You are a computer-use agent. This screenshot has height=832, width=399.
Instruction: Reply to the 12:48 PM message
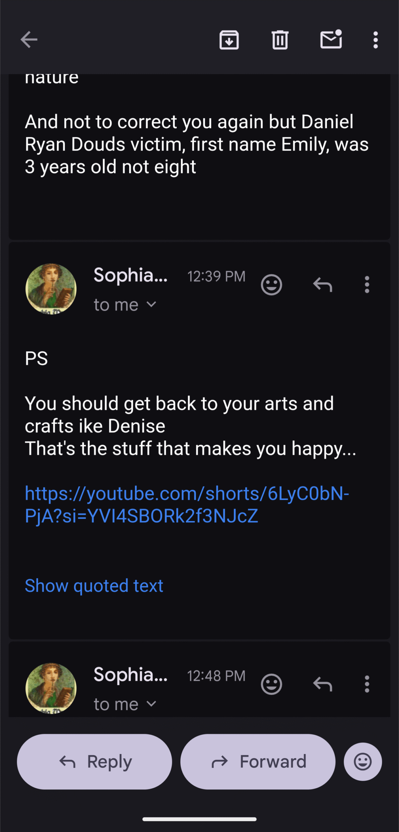pos(322,684)
